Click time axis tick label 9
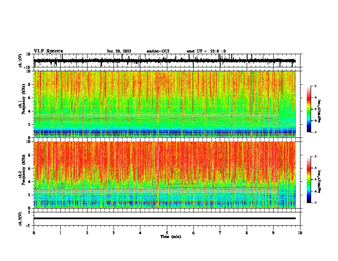Image resolution: width=338 pixels, height=261 pixels. (273, 233)
